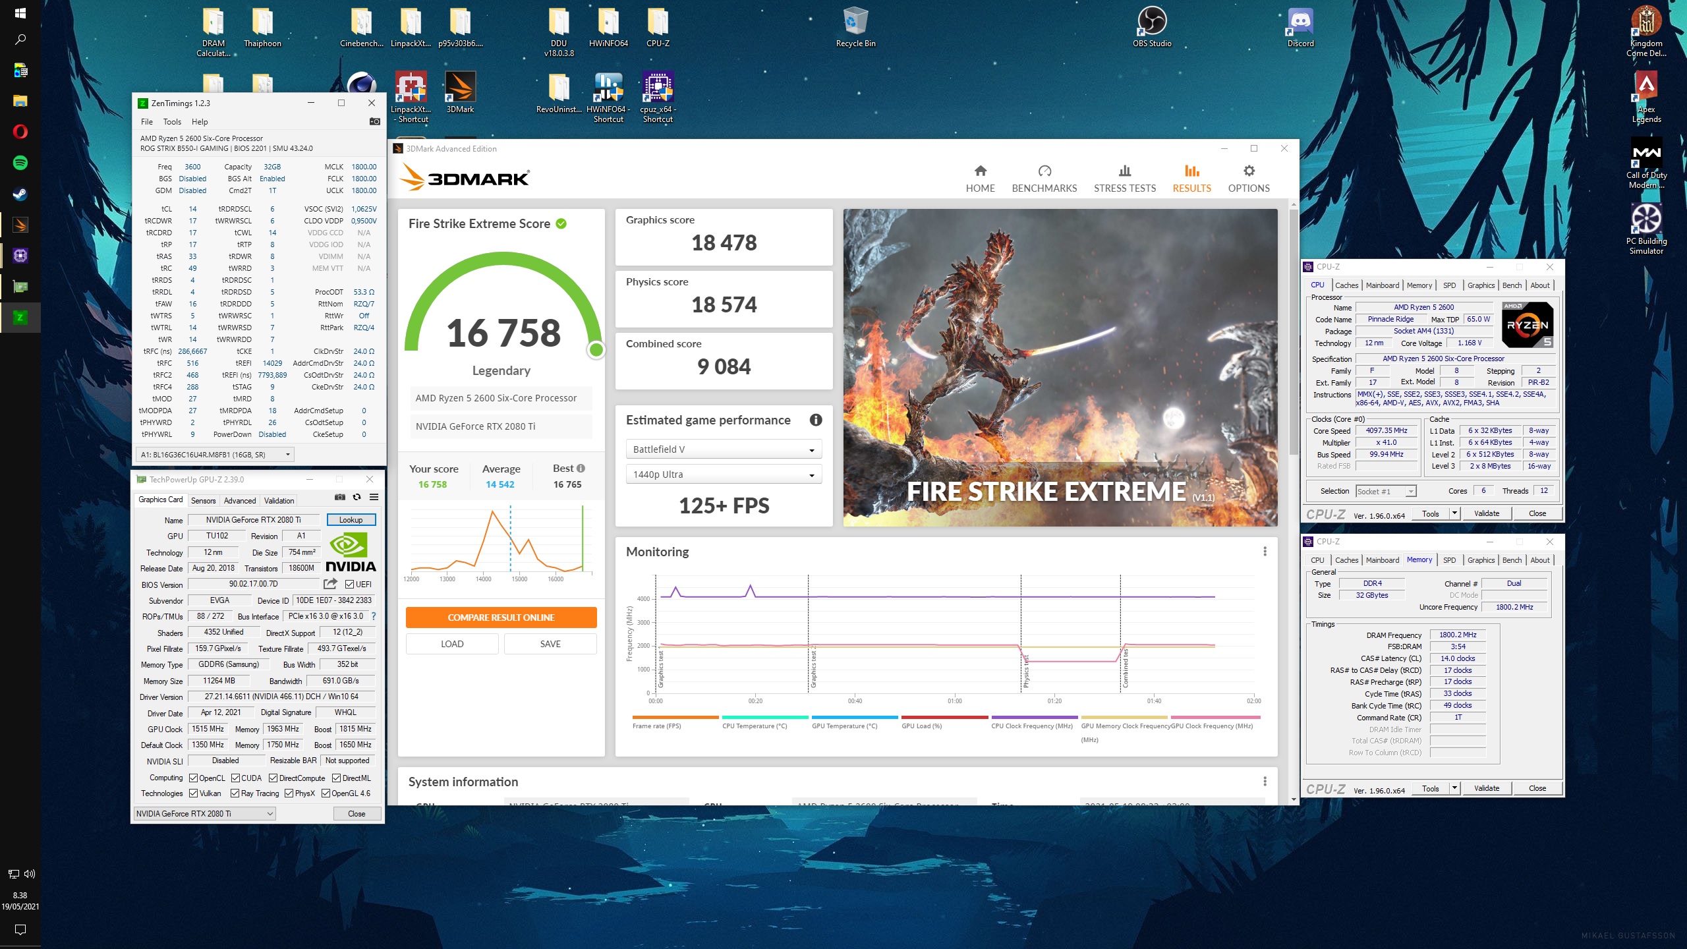Click info icon beside Estimated game performance
The width and height of the screenshot is (1687, 949).
pos(816,420)
